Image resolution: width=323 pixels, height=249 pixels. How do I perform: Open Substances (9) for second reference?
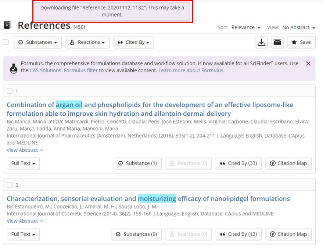(136, 234)
